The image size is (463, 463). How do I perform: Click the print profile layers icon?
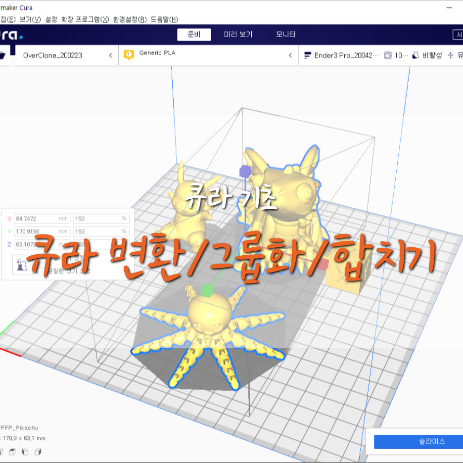(307, 55)
